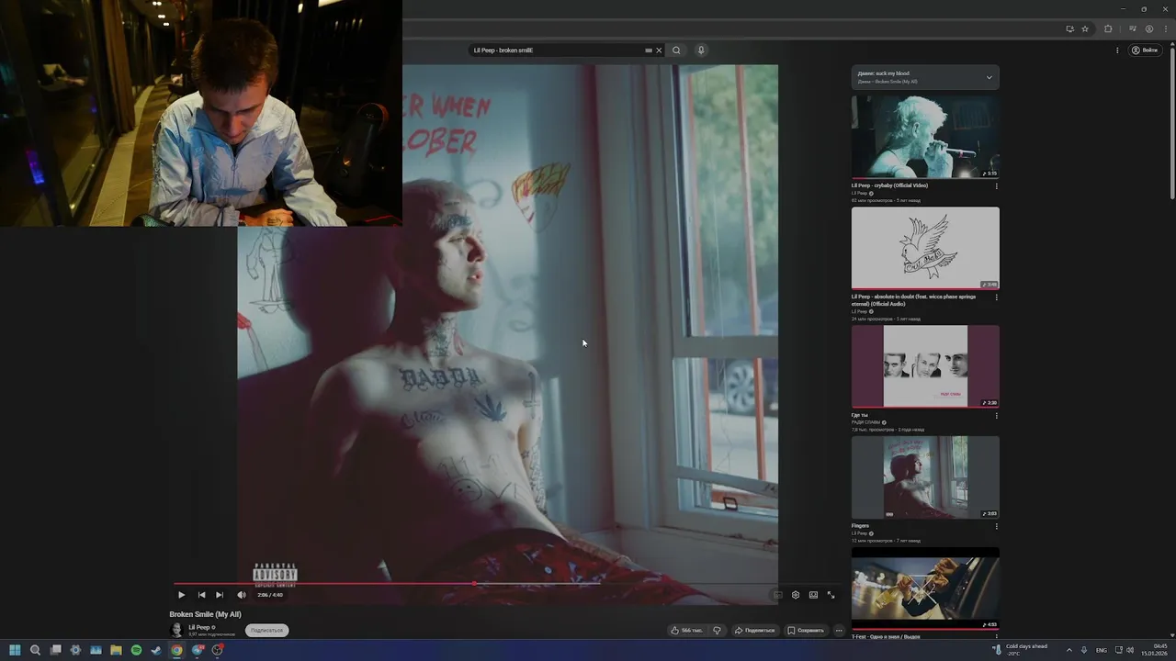
Task: Switch to theater mode view
Action: click(813, 595)
